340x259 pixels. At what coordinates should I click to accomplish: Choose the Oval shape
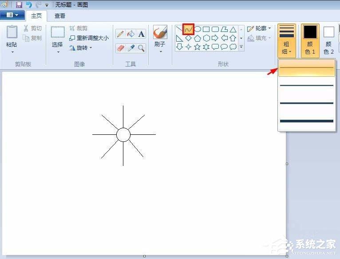point(198,29)
